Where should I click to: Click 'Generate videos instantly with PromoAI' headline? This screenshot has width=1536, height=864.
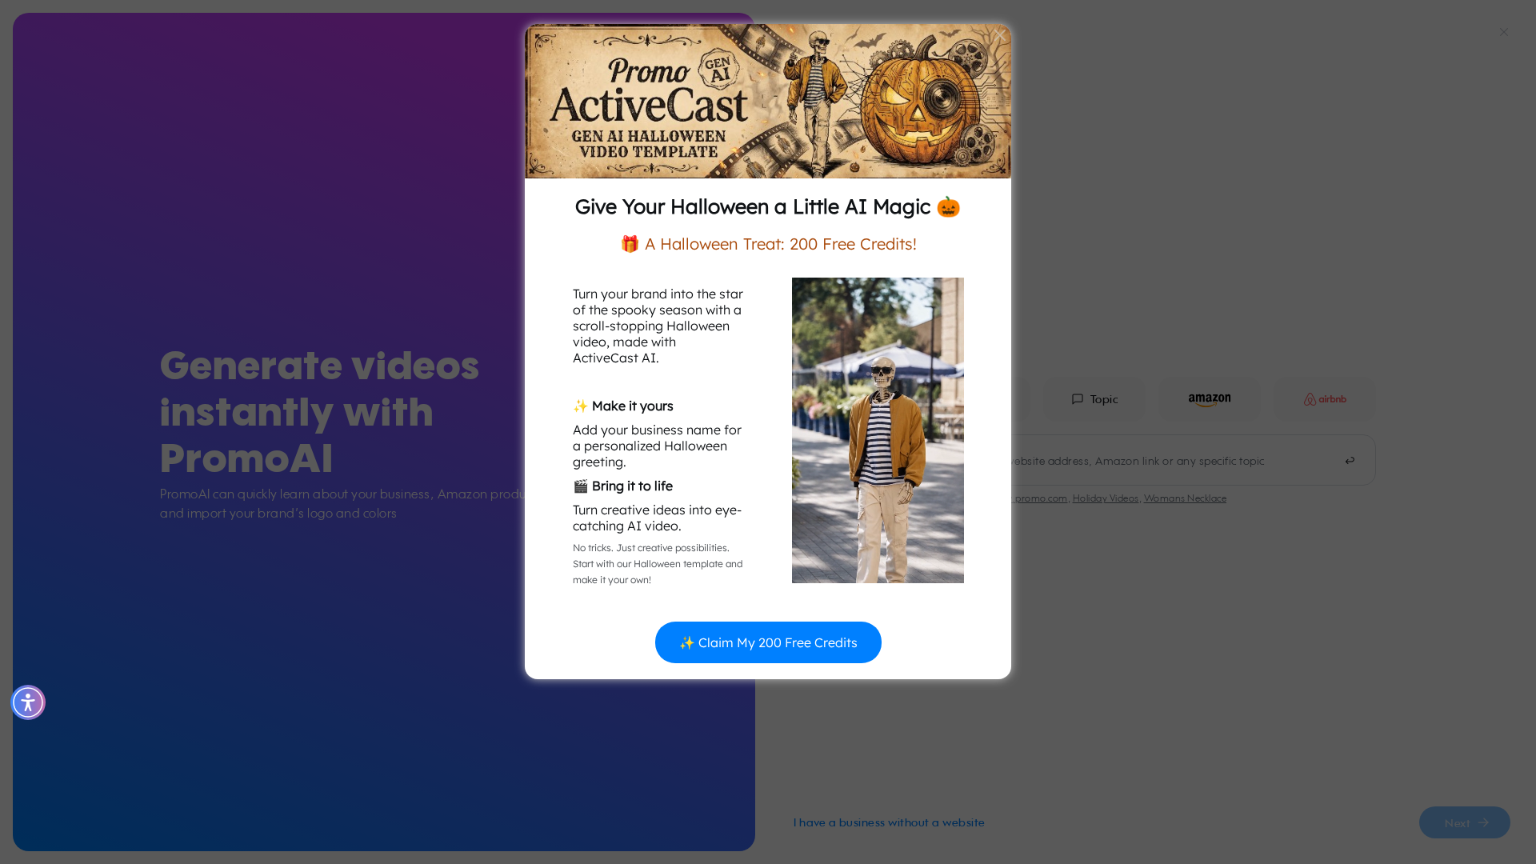[320, 411]
